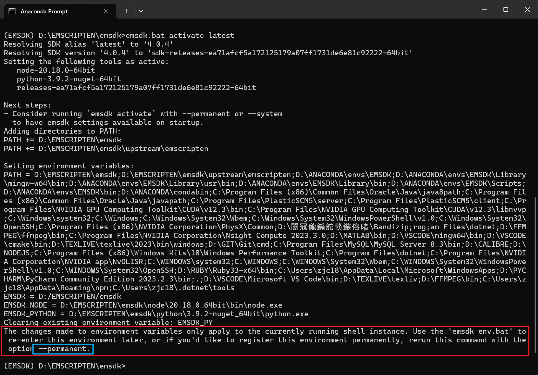
Task: Close the Anaconda Prompt tab
Action: click(x=106, y=11)
